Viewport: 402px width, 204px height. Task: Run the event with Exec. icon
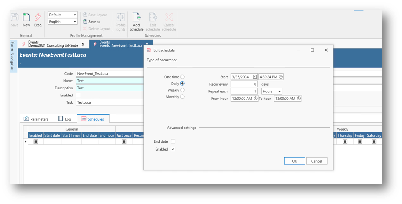coord(38,18)
